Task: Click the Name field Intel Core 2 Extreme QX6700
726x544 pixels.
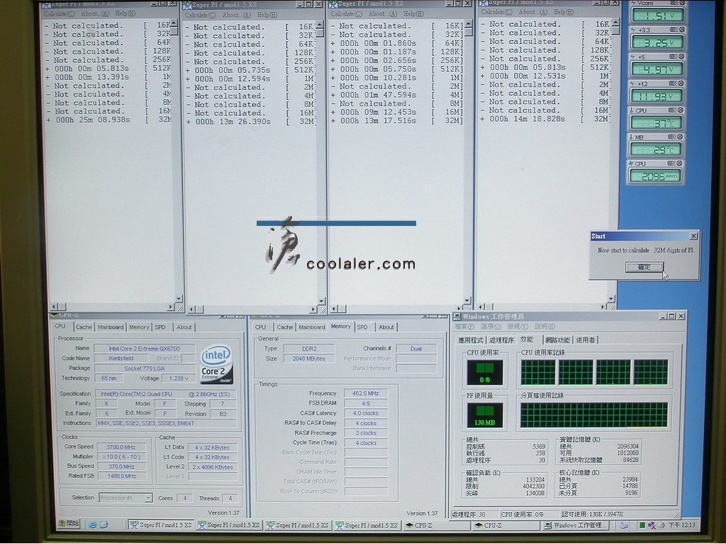Action: coord(144,348)
